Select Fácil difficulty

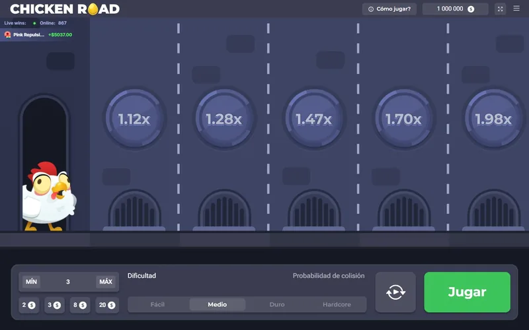pyautogui.click(x=157, y=304)
